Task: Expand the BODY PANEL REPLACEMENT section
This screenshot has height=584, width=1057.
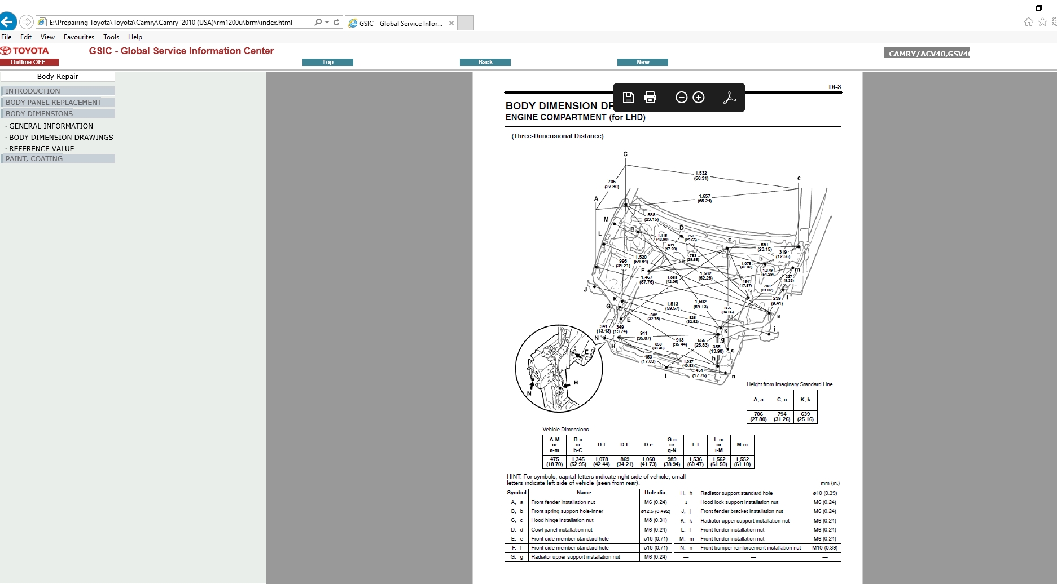Action: tap(58, 103)
